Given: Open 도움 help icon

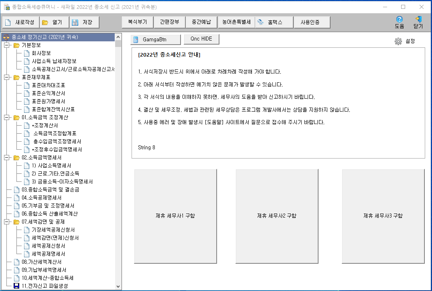Looking at the screenshot, I should pos(399,22).
